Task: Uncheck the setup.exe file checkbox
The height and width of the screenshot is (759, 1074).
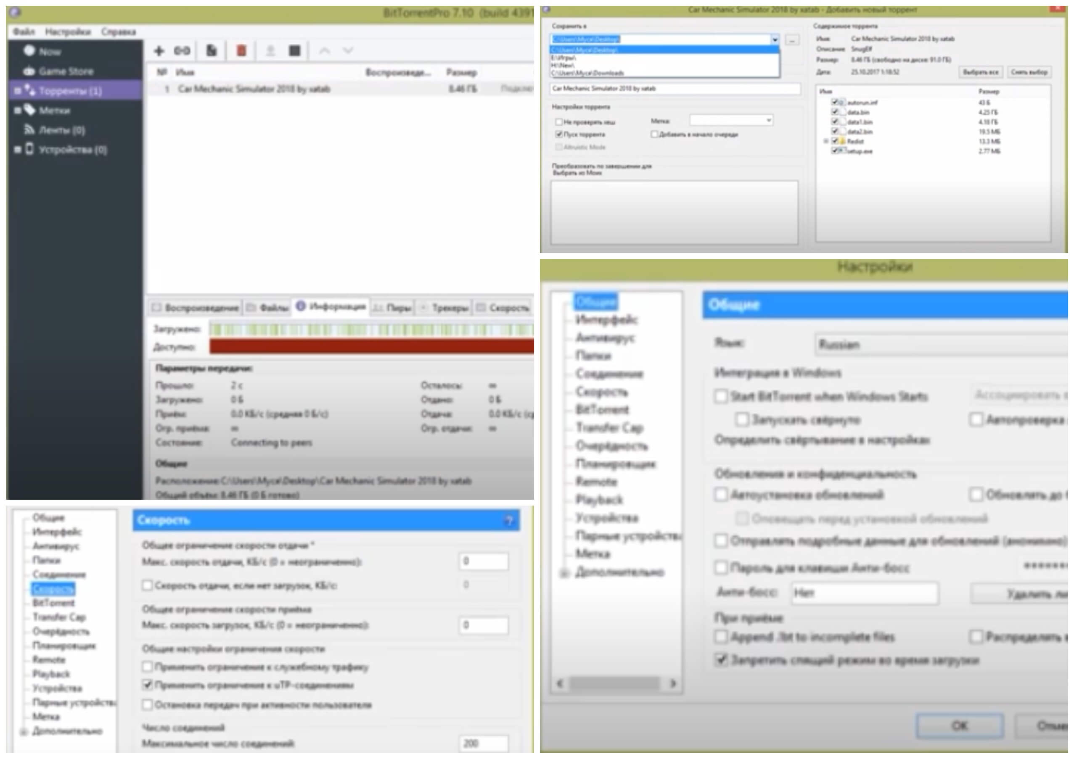Action: 834,151
